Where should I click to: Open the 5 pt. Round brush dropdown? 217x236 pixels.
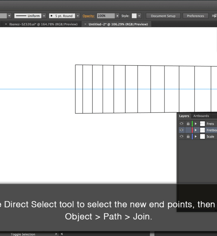coord(78,16)
